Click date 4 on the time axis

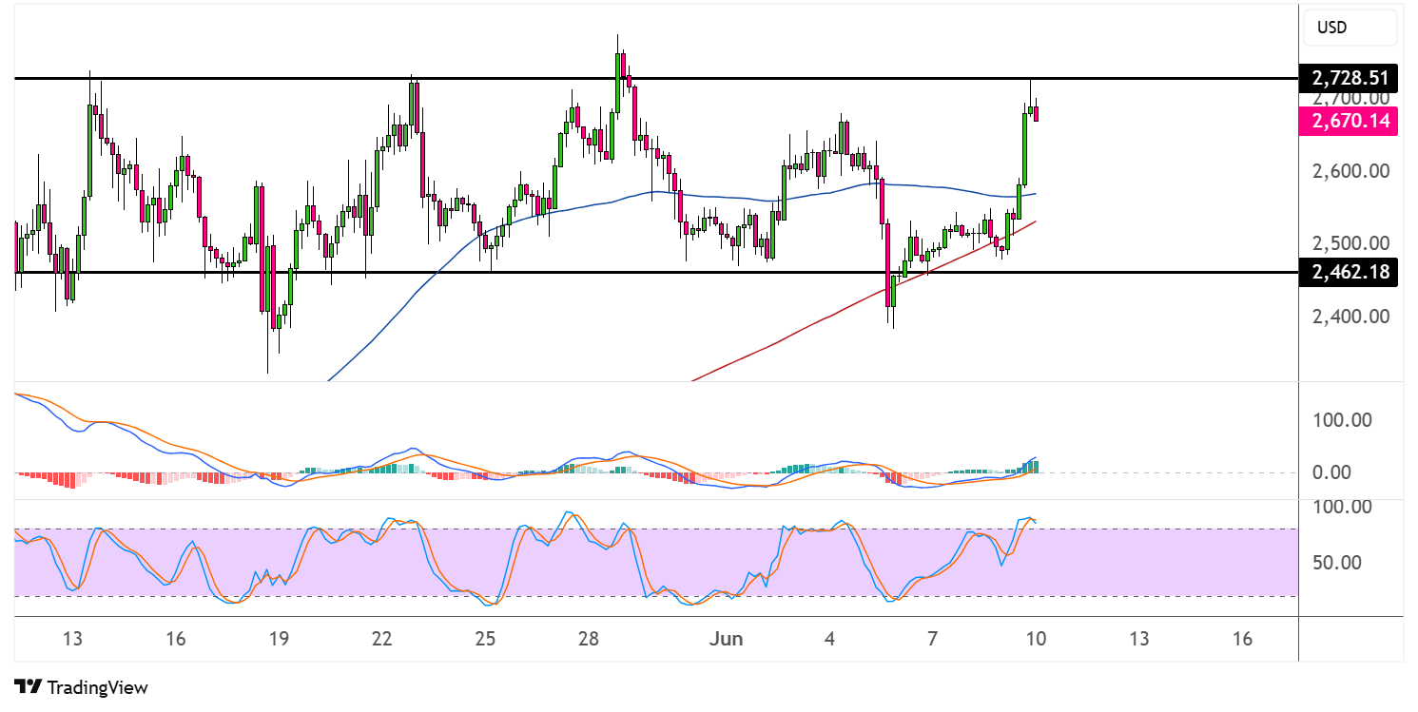pyautogui.click(x=829, y=639)
